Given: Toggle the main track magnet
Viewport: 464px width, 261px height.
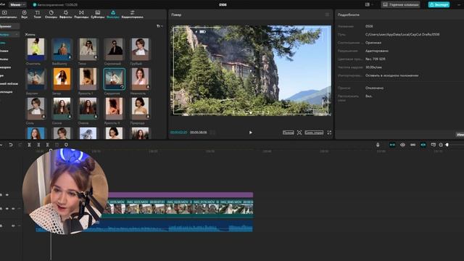Looking at the screenshot, I should click(392, 145).
